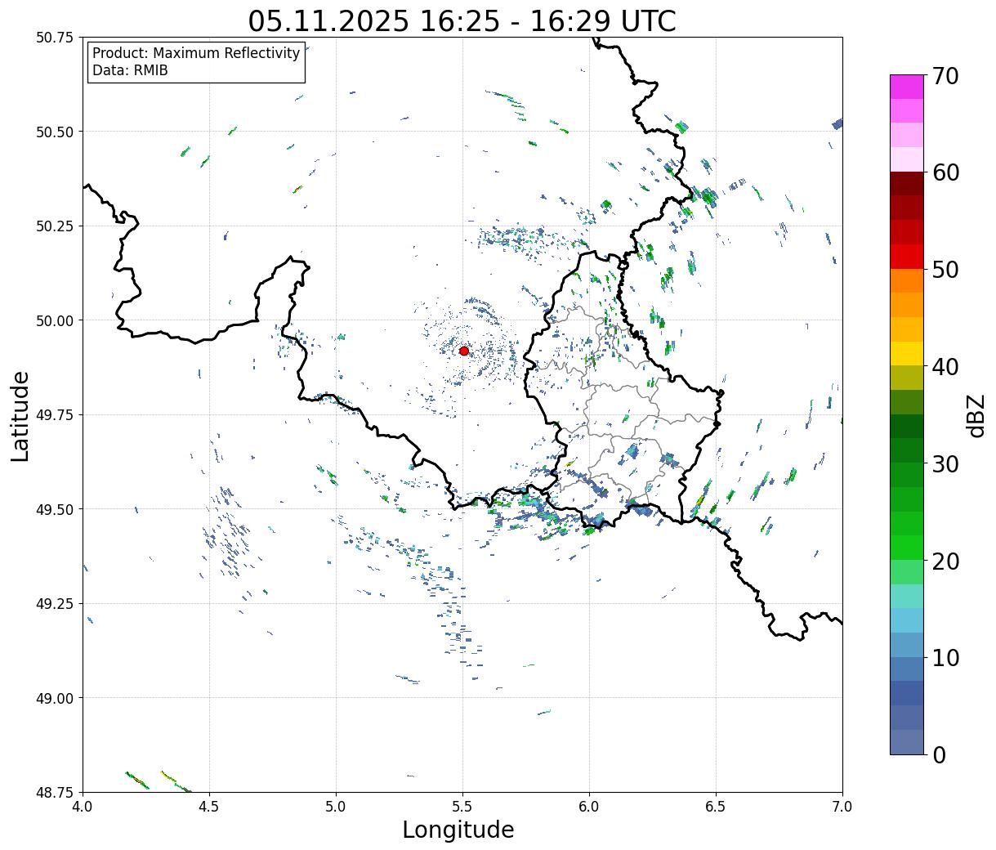Click colorbar tick label 60
The width and height of the screenshot is (996, 850).
945,172
